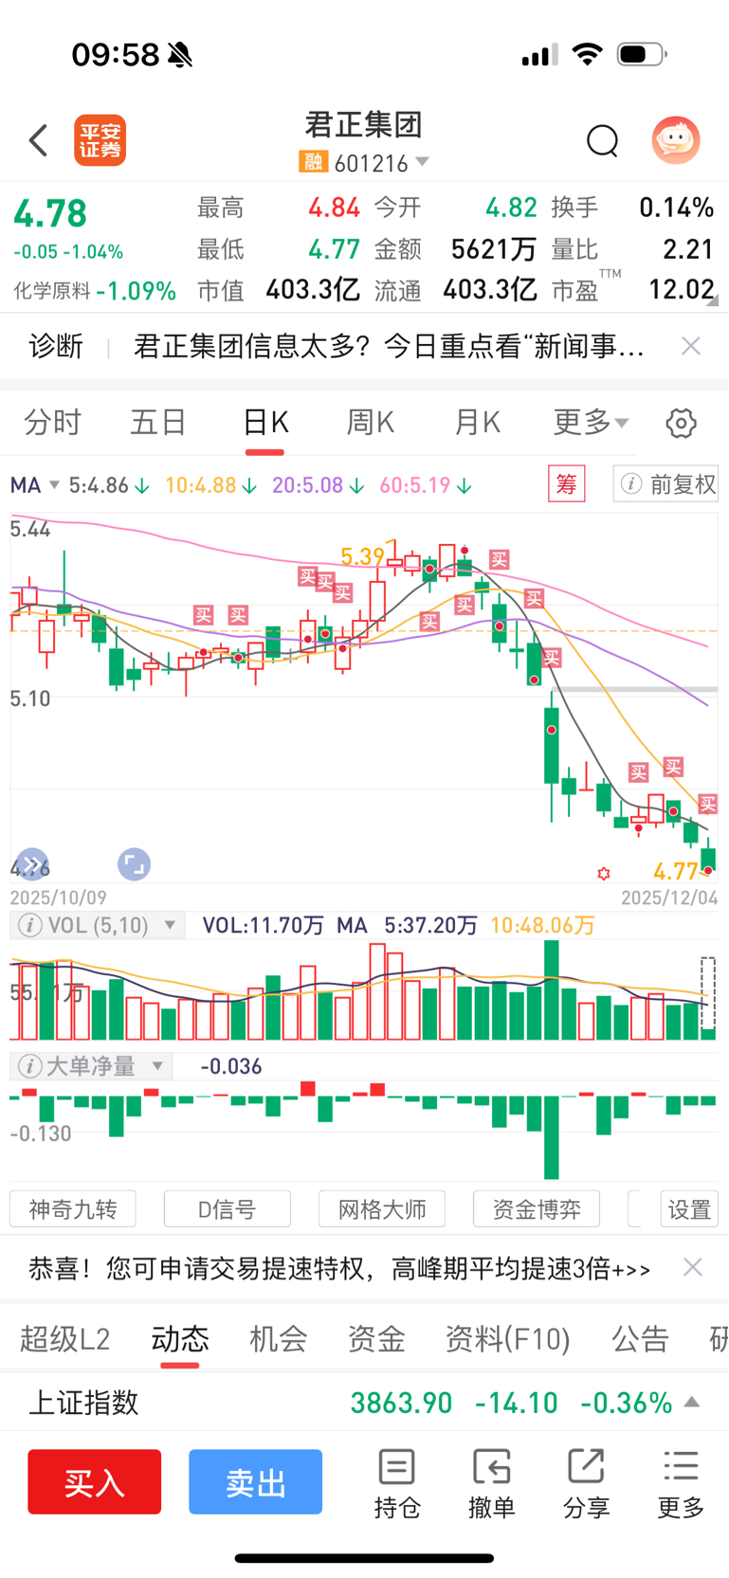Open the mascot assistant avatar
This screenshot has width=729, height=1578.
676,140
